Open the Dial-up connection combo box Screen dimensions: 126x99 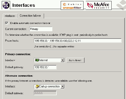(x=49, y=86)
